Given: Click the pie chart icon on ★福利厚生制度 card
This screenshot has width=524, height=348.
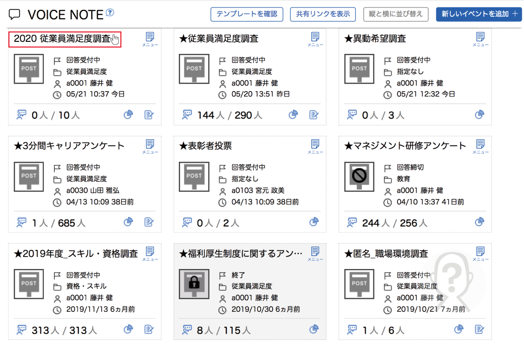Looking at the screenshot, I should pos(314,329).
